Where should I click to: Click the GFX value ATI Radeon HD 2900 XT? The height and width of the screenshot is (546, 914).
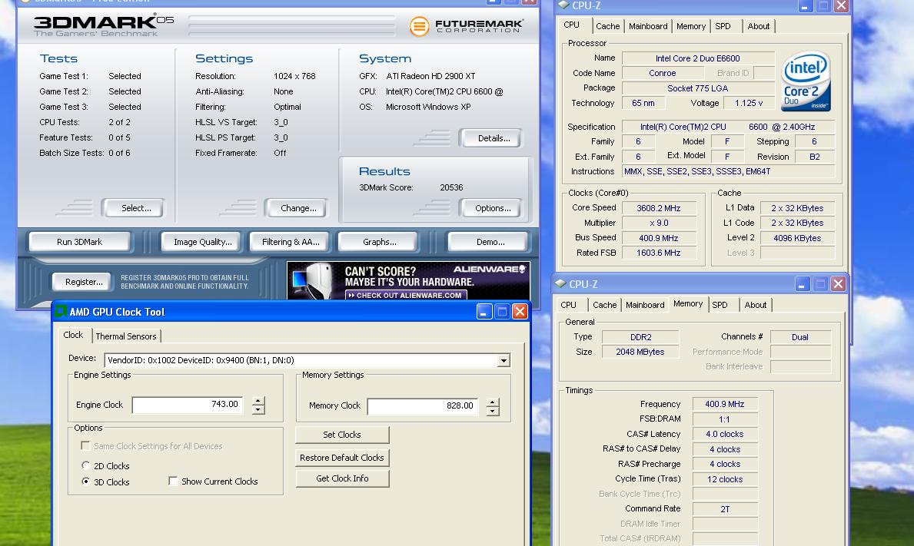click(430, 76)
